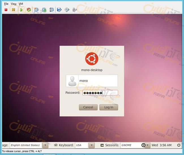This screenshot has width=184, height=155.
Task: Click the power shutdown icon in panel
Action: (x=179, y=145)
